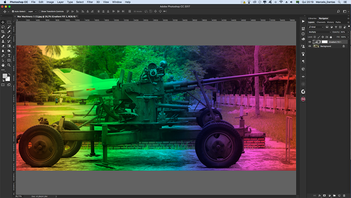Open the 3D cube panel icon

(x=303, y=69)
